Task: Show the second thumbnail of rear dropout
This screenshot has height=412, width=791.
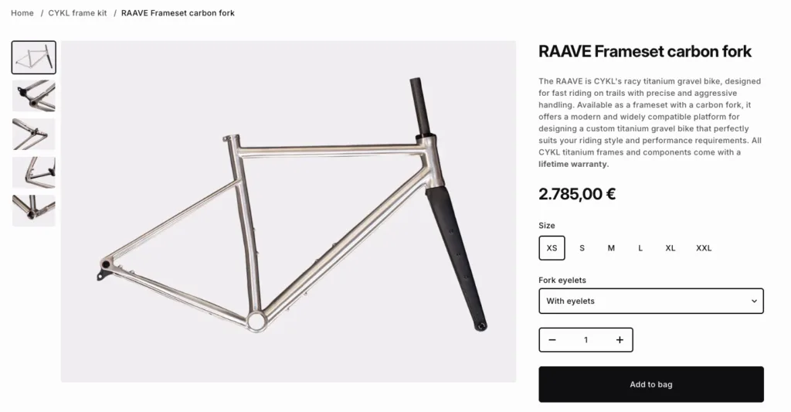Action: click(x=34, y=96)
